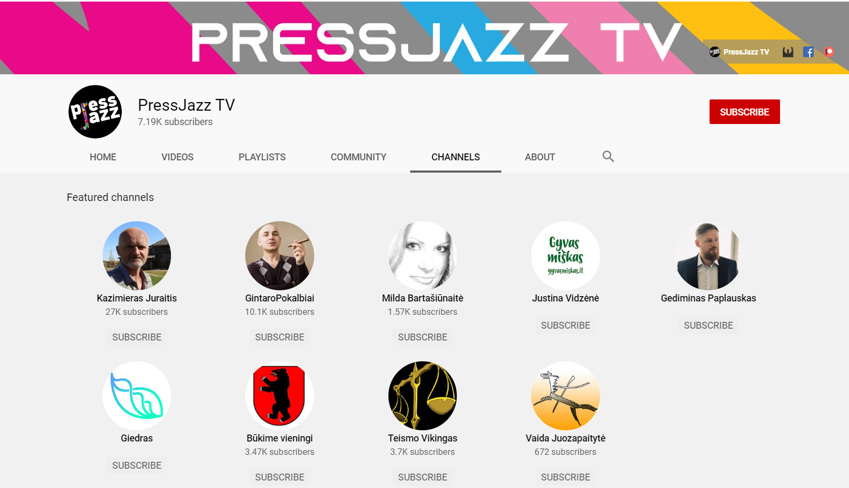This screenshot has width=849, height=488.
Task: Switch to the Videos tab
Action: (x=177, y=157)
